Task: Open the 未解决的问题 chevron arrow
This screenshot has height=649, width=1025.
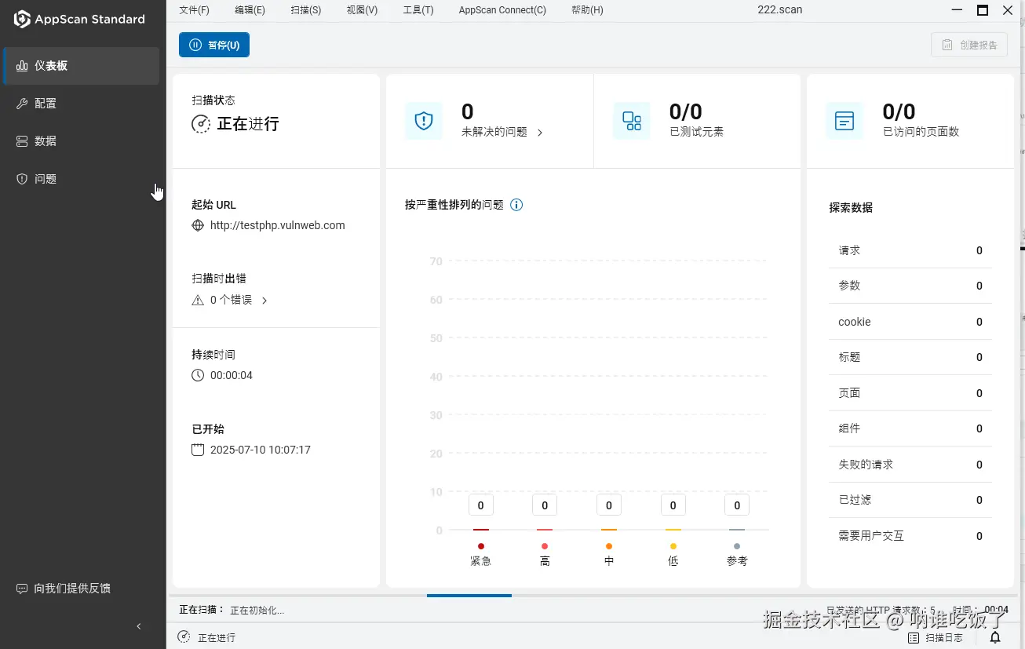Action: point(540,133)
